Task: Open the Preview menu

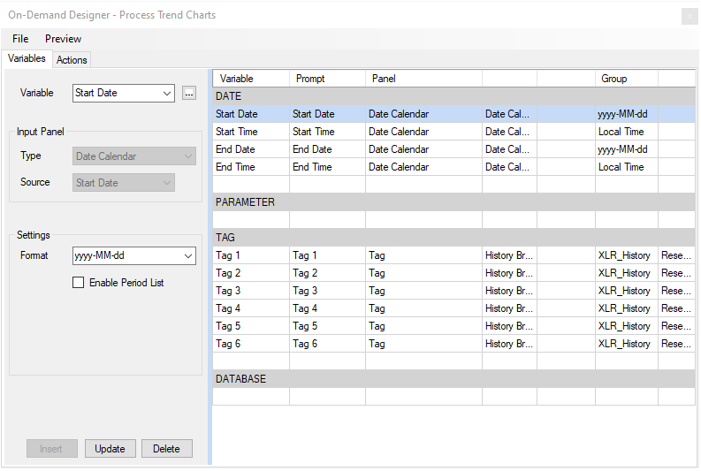Action: pyautogui.click(x=63, y=39)
